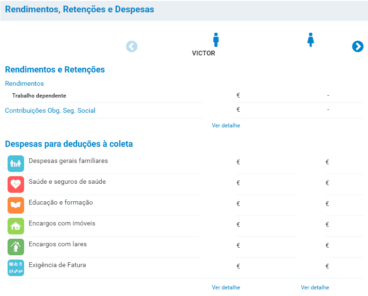This screenshot has width=368, height=296.
Task: Open the Rendimentos link
Action: coord(24,84)
